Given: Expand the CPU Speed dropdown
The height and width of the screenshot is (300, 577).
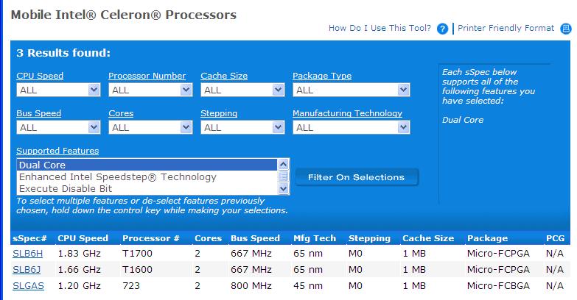Looking at the screenshot, I should click(x=58, y=90).
